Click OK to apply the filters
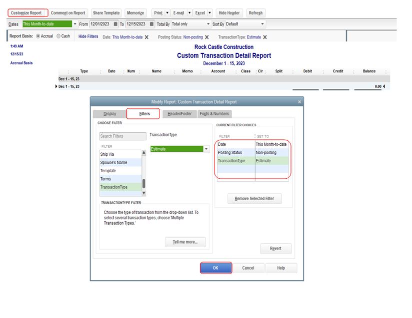The height and width of the screenshot is (318, 412). click(x=215, y=268)
